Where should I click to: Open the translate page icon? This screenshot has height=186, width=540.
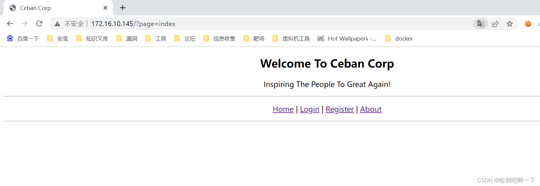click(x=481, y=24)
